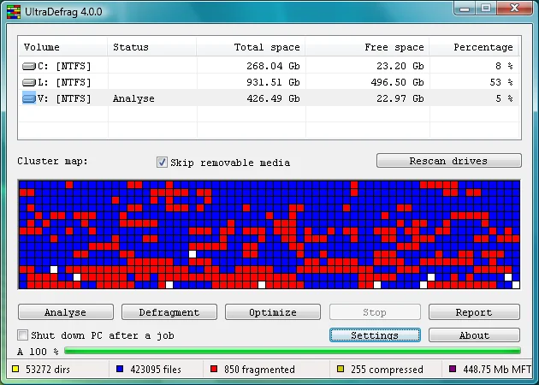
Task: Click Rescan drives button
Action: coord(449,161)
